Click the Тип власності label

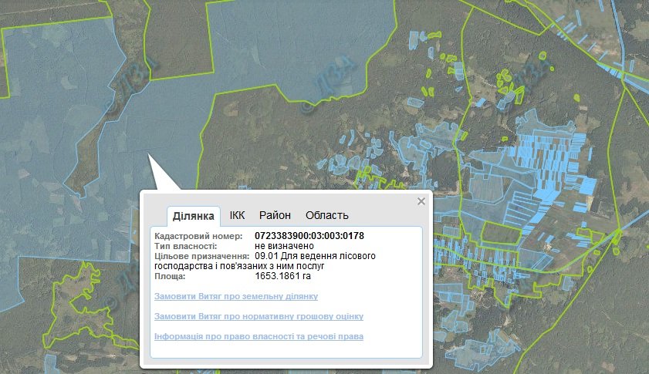tap(189, 245)
